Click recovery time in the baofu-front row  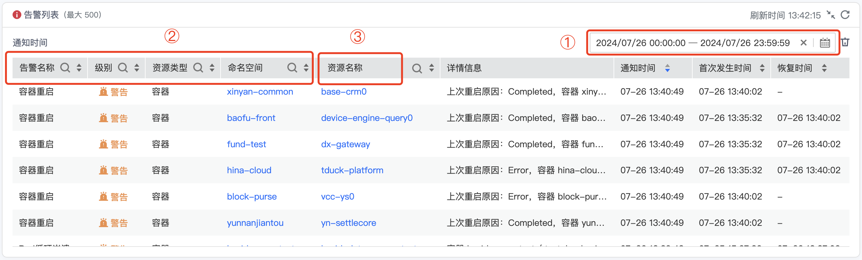[x=808, y=118]
